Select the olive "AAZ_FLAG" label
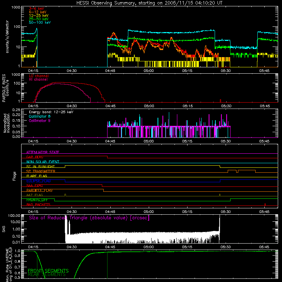Viewport: 282px width, 282px height. pyautogui.click(x=35, y=195)
